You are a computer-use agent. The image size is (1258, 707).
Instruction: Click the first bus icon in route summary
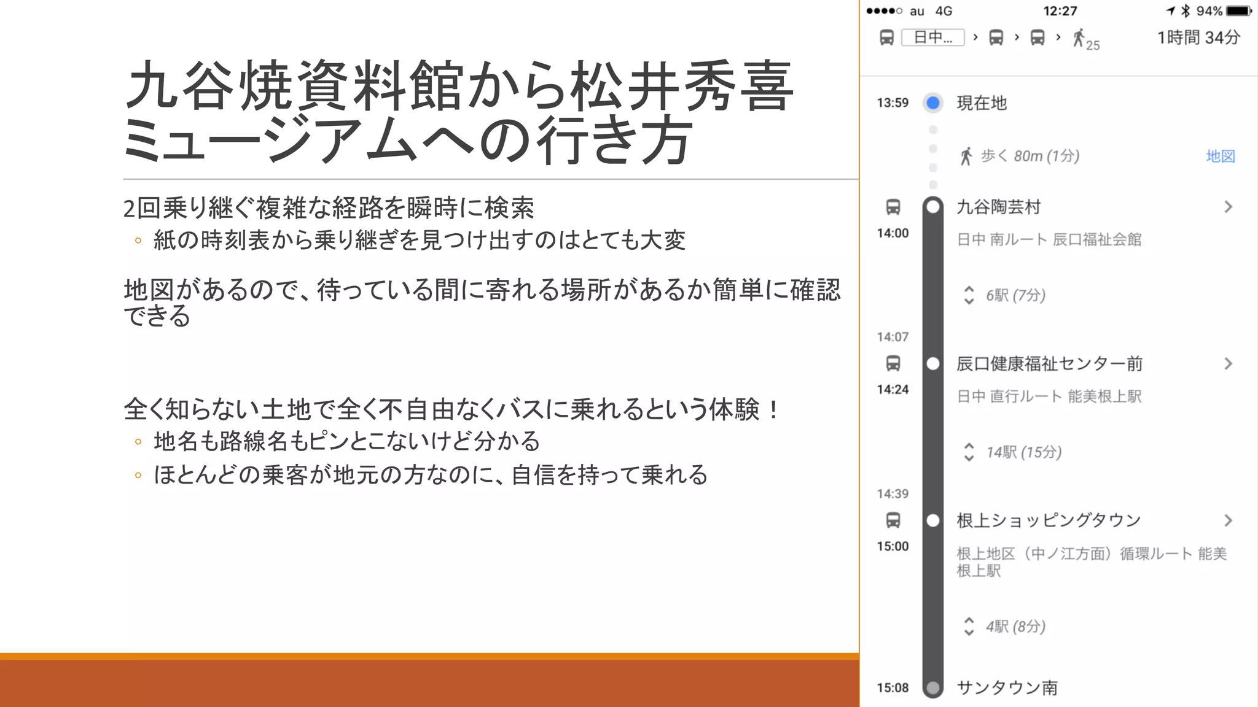886,37
